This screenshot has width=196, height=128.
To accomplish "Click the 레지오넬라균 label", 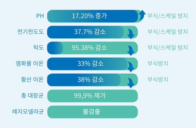I will pos(28,111).
